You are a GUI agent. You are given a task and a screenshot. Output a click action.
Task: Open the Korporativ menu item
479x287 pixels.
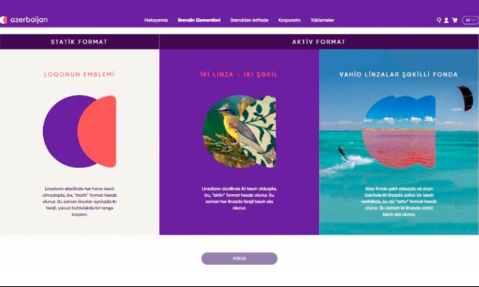(289, 20)
